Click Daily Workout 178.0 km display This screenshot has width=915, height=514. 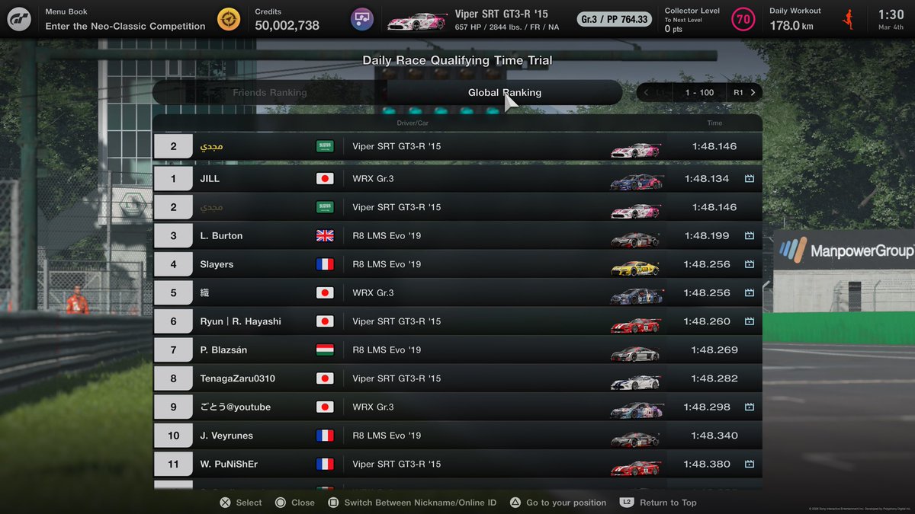(795, 20)
